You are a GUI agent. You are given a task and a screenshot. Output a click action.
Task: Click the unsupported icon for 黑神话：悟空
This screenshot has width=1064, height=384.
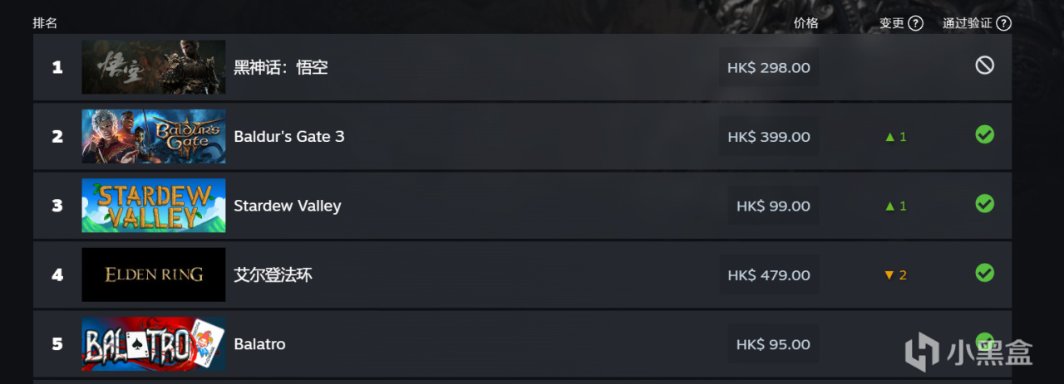point(984,65)
